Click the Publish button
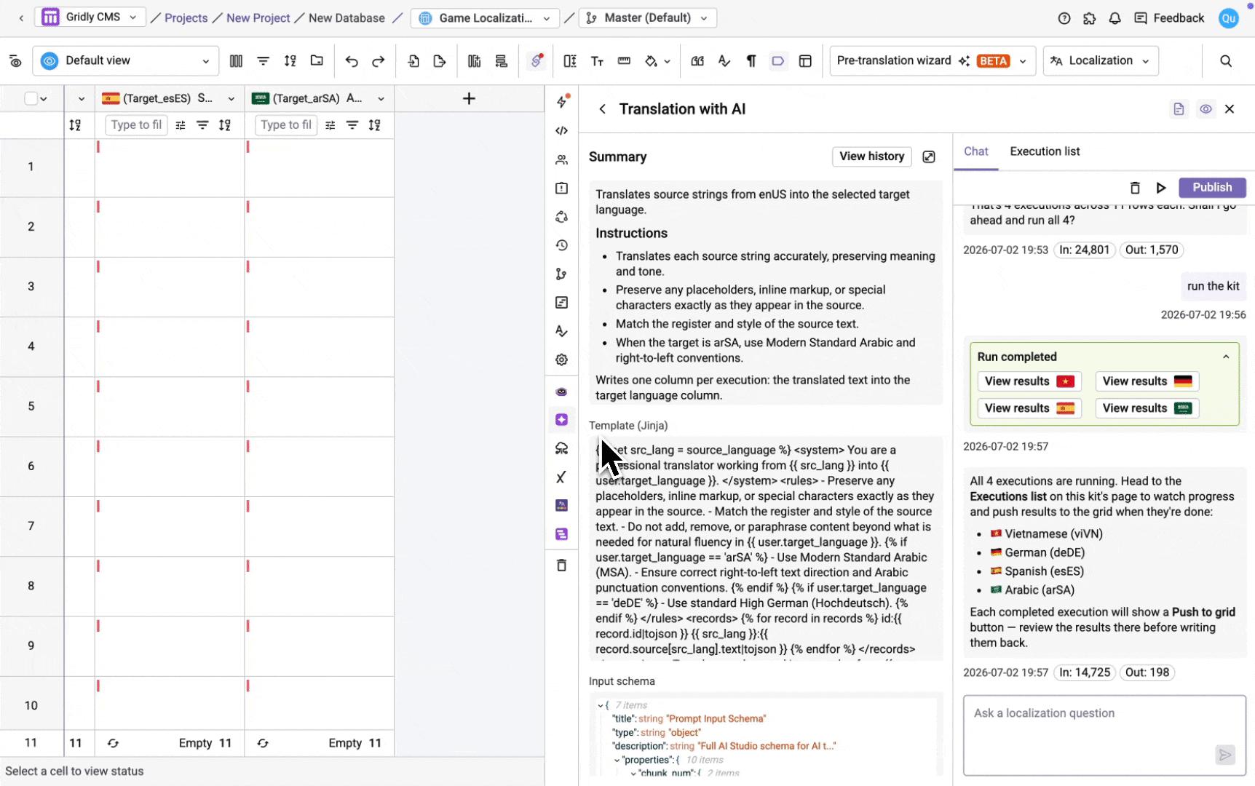 click(x=1212, y=187)
